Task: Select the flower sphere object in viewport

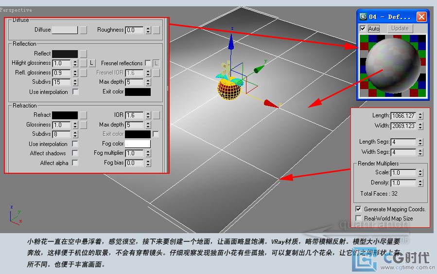Action: pos(229,89)
